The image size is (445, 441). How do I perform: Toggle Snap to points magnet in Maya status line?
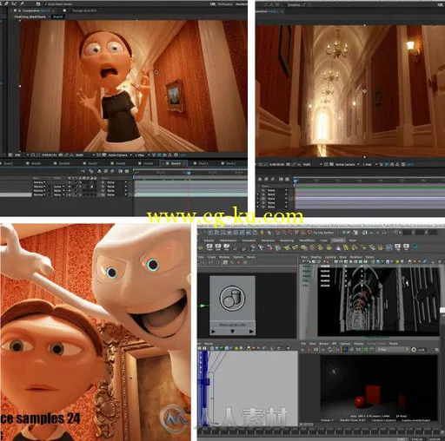click(290, 233)
